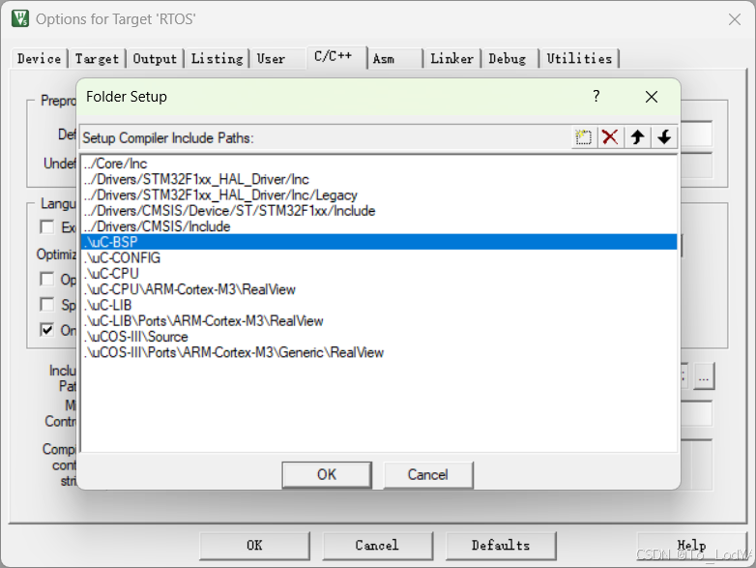Screen dimensions: 756x568
Task: Toggle the 'Sp' checkbox
Action: click(x=47, y=305)
